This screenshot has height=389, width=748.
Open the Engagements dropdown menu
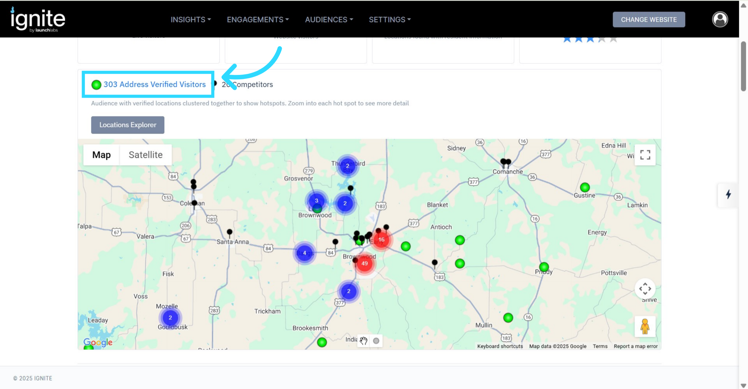pos(258,20)
